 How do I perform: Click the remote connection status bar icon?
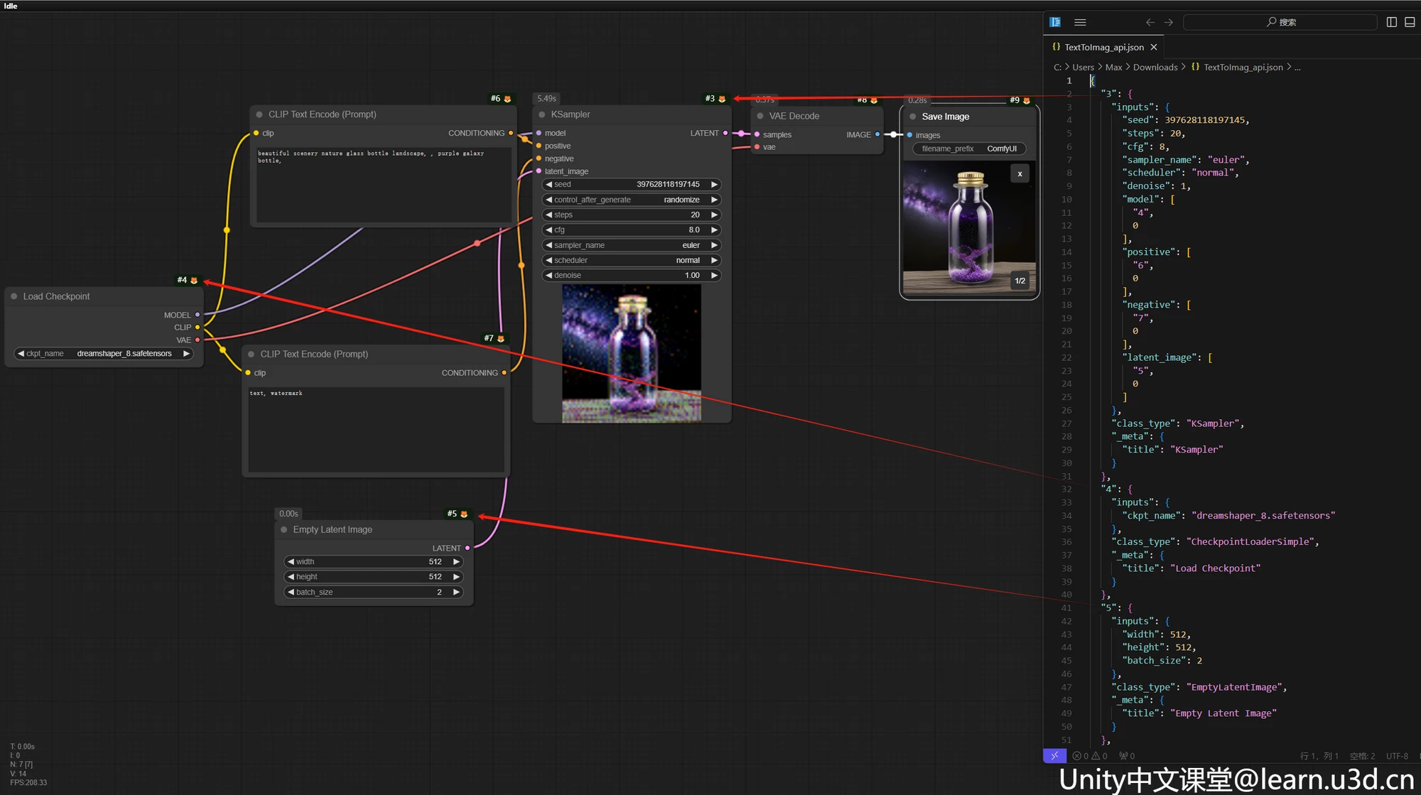pyautogui.click(x=1054, y=756)
